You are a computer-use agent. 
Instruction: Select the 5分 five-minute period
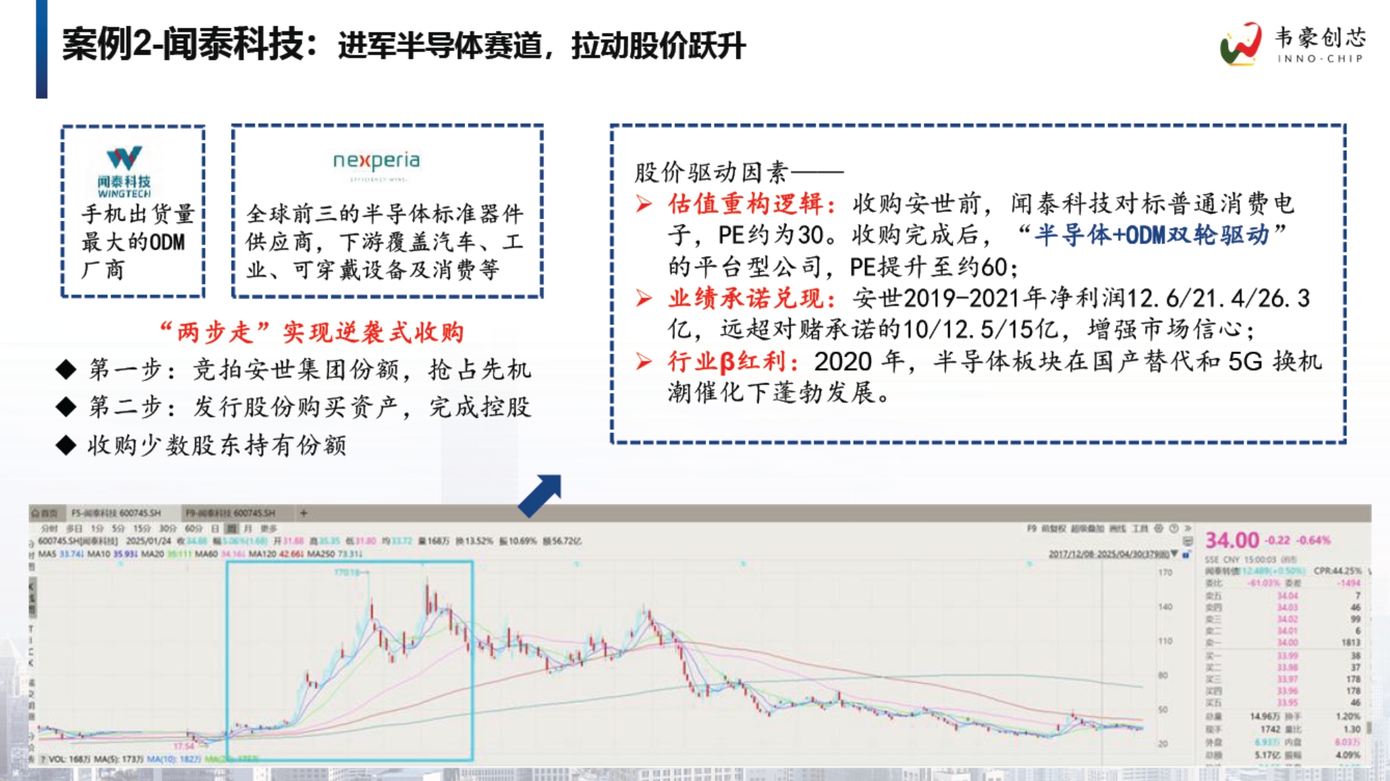(x=118, y=529)
